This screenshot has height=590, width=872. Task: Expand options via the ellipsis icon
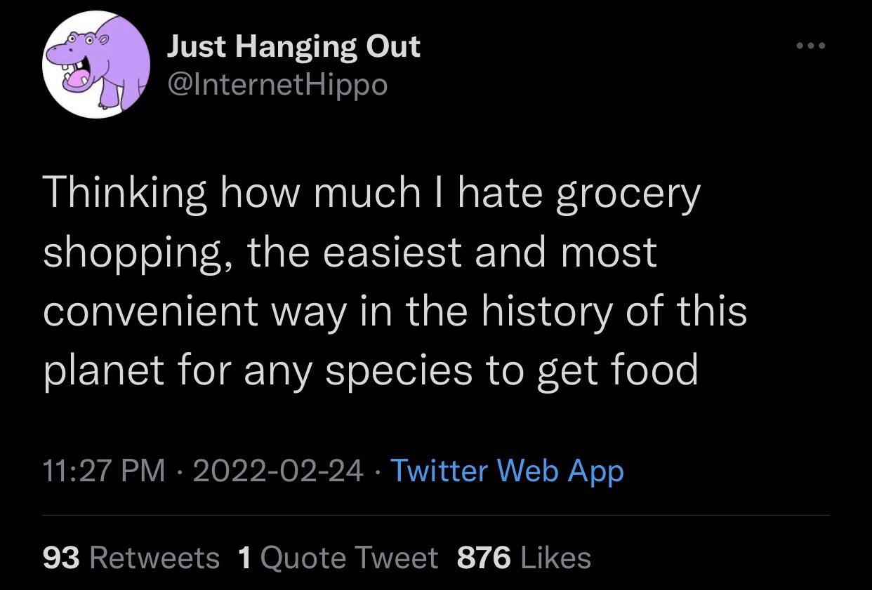(811, 43)
